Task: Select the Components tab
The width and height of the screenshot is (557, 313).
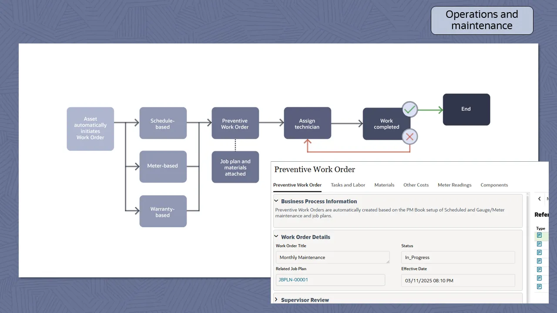Action: [494, 185]
